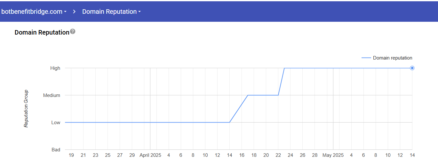Click the Bad reputation axis label
Screen dimensions: 438x168
click(x=56, y=150)
